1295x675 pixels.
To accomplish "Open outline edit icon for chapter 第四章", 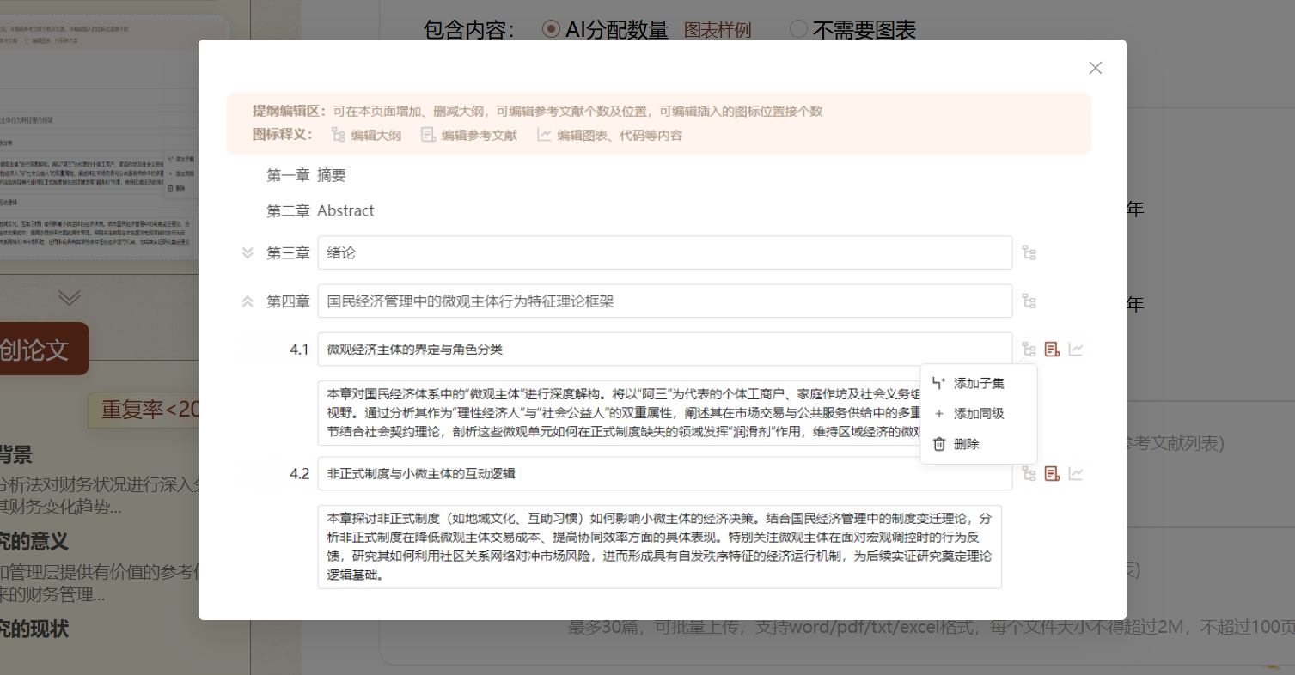I will tap(1029, 301).
